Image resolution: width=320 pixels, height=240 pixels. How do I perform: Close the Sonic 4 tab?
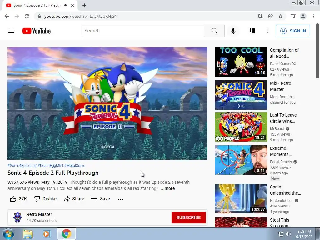[72, 5]
